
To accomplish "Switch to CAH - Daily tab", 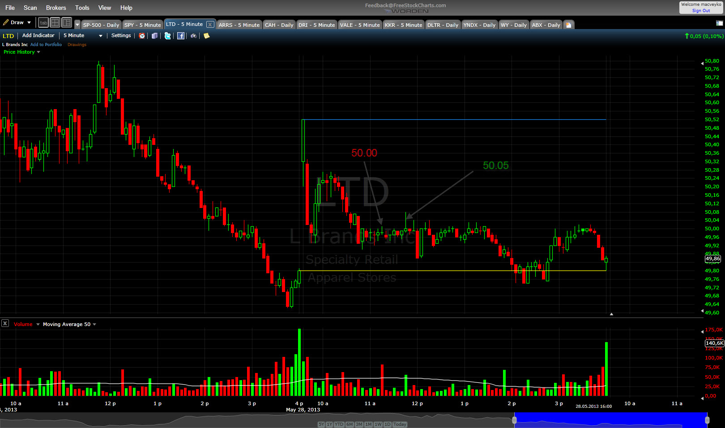I will (x=279, y=25).
